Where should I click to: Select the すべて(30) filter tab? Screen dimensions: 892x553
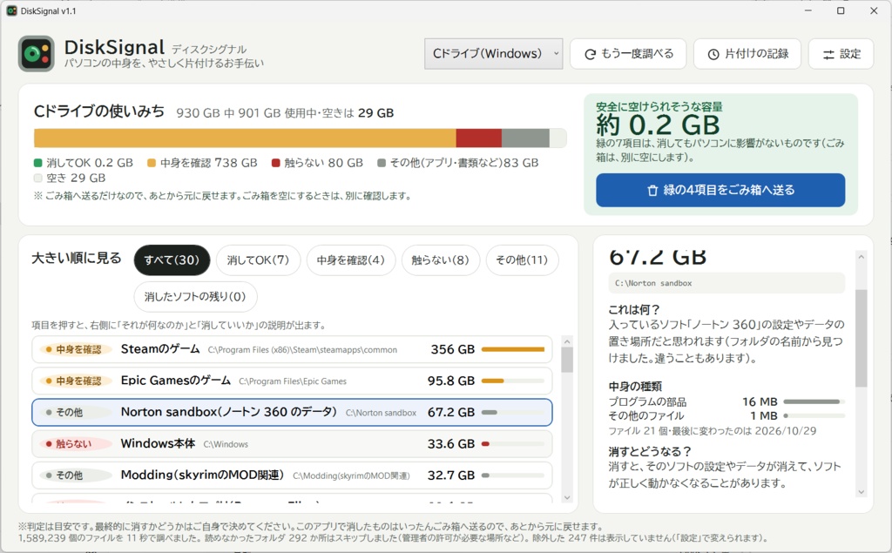[172, 260]
